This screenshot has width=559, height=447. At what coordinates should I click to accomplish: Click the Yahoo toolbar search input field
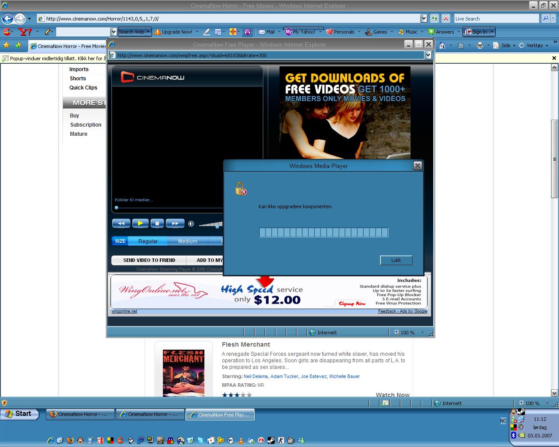83,32
